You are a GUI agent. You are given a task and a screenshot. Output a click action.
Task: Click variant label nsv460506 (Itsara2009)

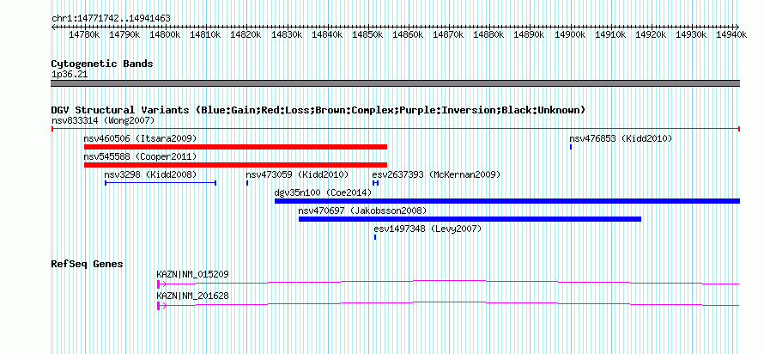coord(140,138)
